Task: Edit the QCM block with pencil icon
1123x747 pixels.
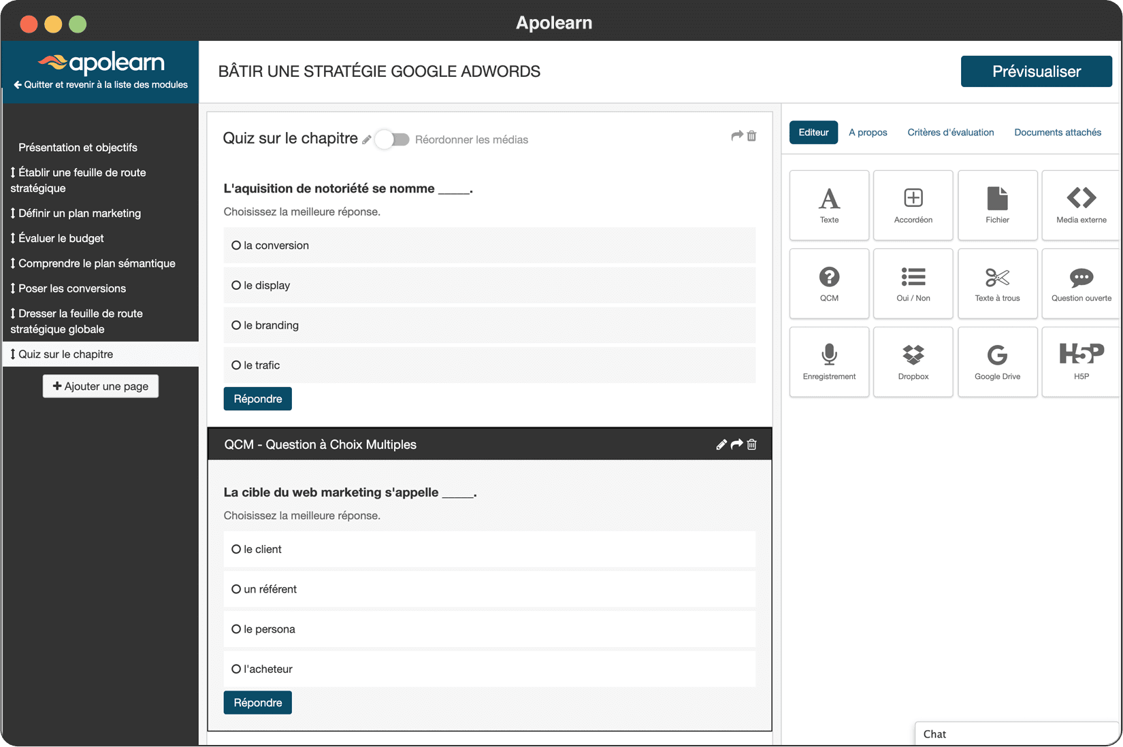Action: click(721, 444)
